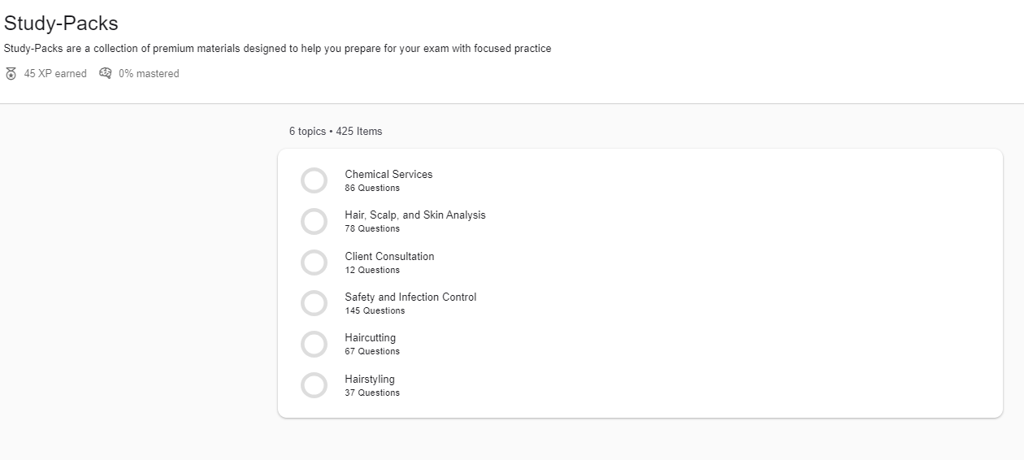Select the Client Consultation topic
The height and width of the screenshot is (460, 1024).
389,256
